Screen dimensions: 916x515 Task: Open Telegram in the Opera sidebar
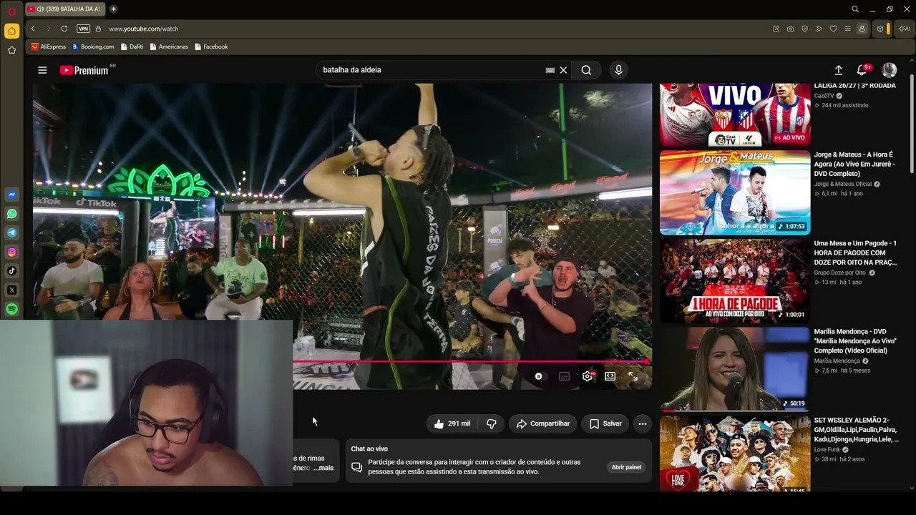point(12,233)
